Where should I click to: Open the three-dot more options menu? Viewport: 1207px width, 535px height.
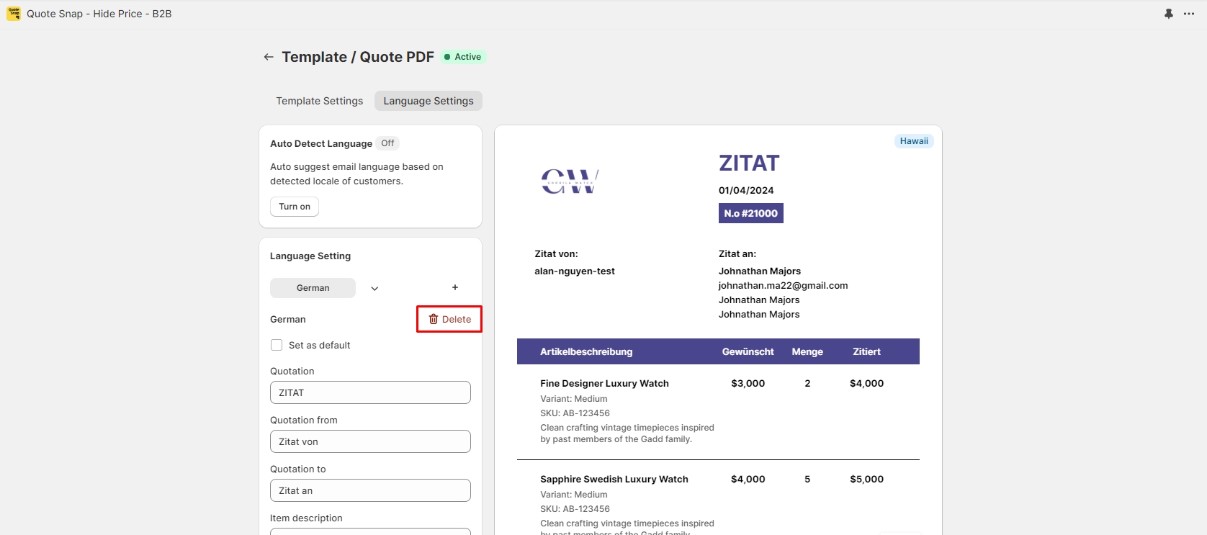coord(1189,14)
